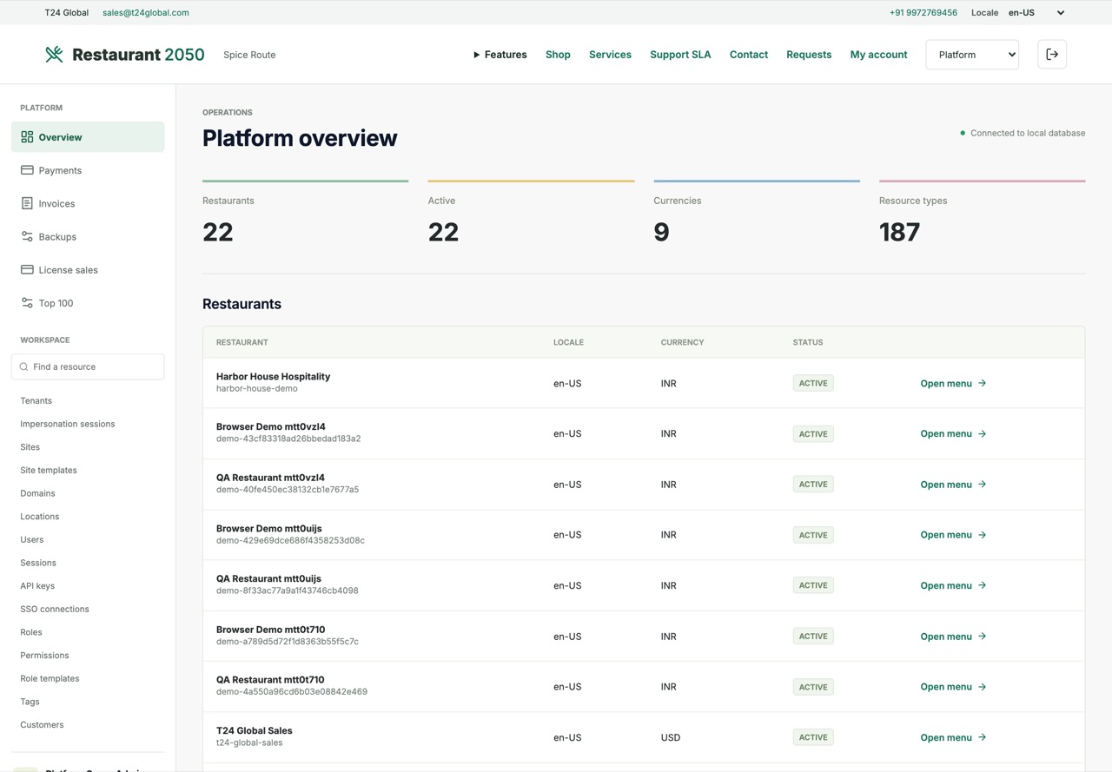Click the search magnifier icon in sidebar

tap(23, 366)
